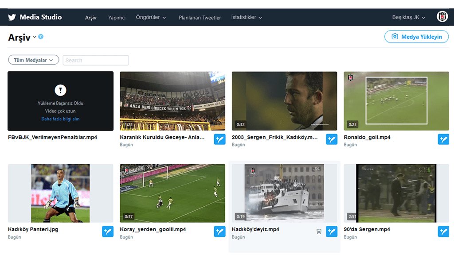454x255 pixels.
Task: Tweet the 90'da Sergen.mp4 clip
Action: [x=443, y=231]
